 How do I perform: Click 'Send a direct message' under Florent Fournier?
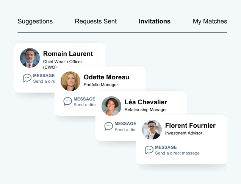(x=177, y=153)
